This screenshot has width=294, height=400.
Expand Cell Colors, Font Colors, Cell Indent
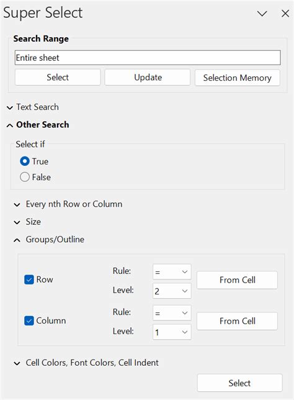pos(86,363)
